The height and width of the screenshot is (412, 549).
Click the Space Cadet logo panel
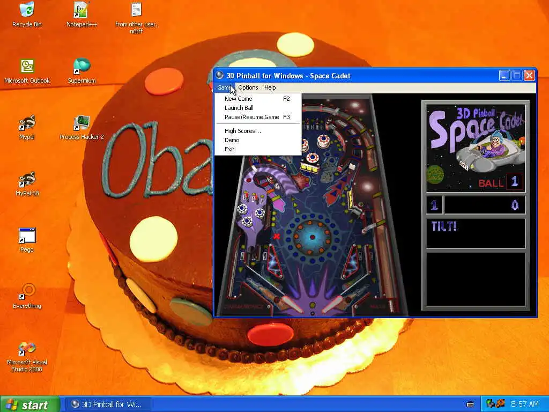(476, 148)
